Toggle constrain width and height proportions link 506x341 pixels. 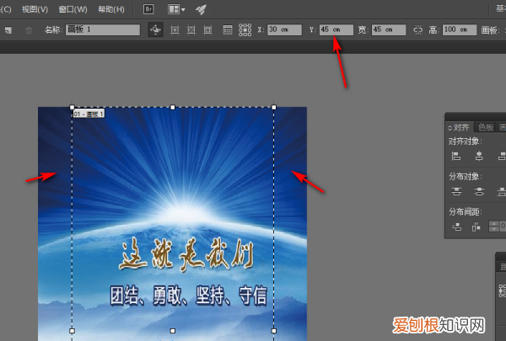coord(418,30)
